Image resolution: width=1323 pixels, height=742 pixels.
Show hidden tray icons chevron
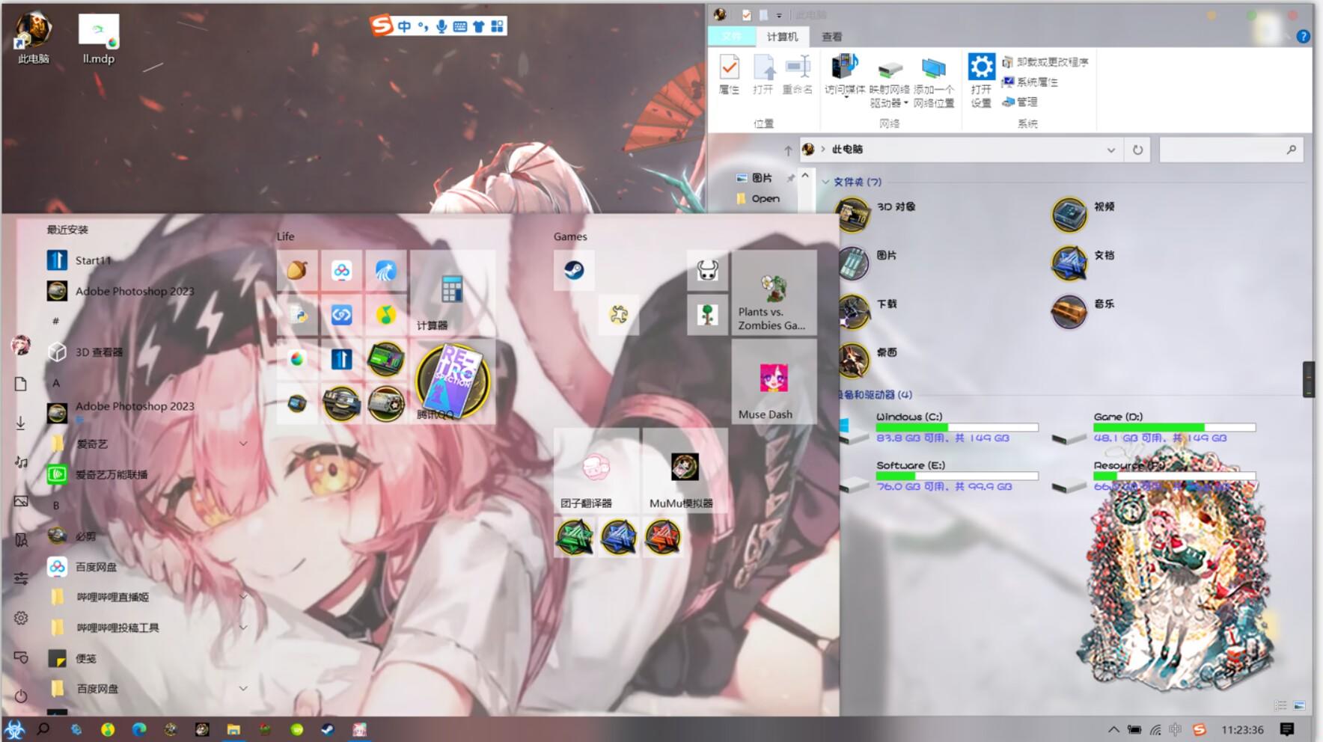click(x=1113, y=729)
